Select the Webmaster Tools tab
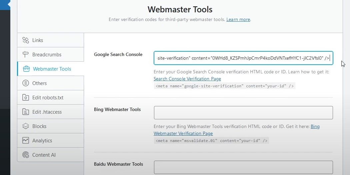 click(50, 69)
